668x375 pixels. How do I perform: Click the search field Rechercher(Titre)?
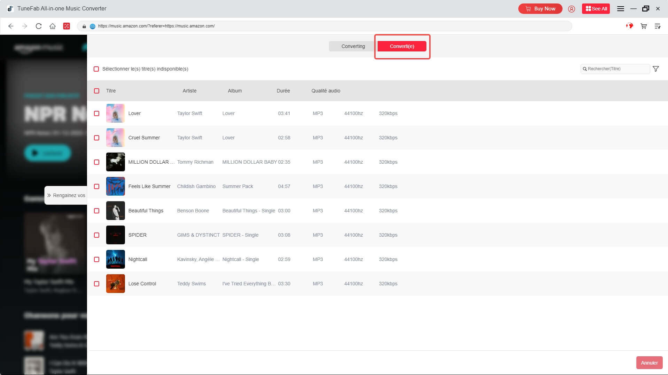(x=615, y=69)
